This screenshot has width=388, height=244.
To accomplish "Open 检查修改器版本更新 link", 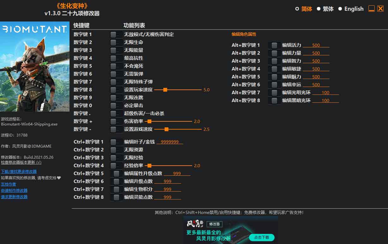I will coord(21,162).
